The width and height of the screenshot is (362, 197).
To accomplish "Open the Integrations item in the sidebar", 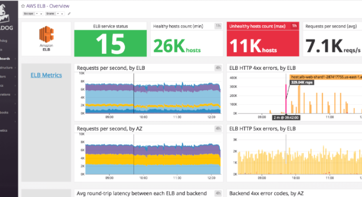I will 5,95.
